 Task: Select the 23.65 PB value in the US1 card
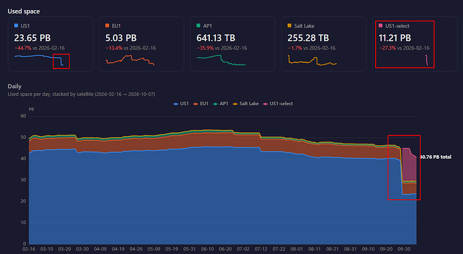tap(32, 38)
